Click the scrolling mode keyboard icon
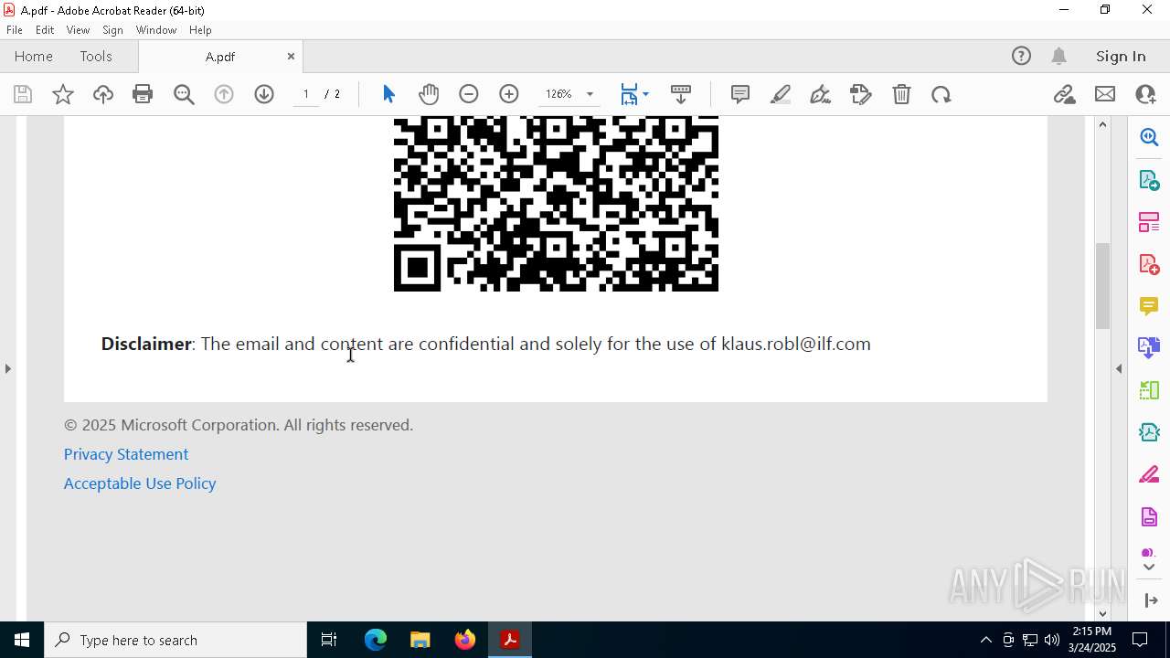Image resolution: width=1170 pixels, height=658 pixels. click(680, 94)
